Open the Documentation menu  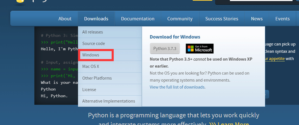point(138,19)
